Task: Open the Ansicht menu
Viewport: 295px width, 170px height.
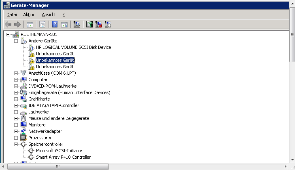Action: coord(49,15)
